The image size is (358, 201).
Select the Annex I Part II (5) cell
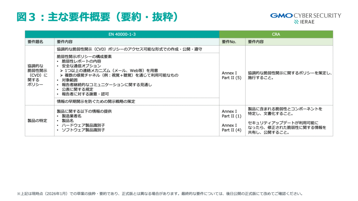coord(231,75)
